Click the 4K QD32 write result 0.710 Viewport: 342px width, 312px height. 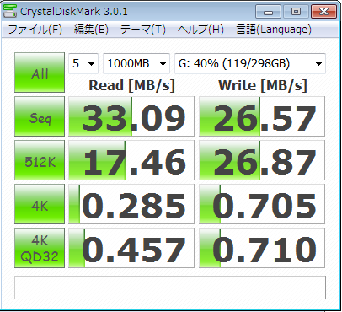pos(262,248)
